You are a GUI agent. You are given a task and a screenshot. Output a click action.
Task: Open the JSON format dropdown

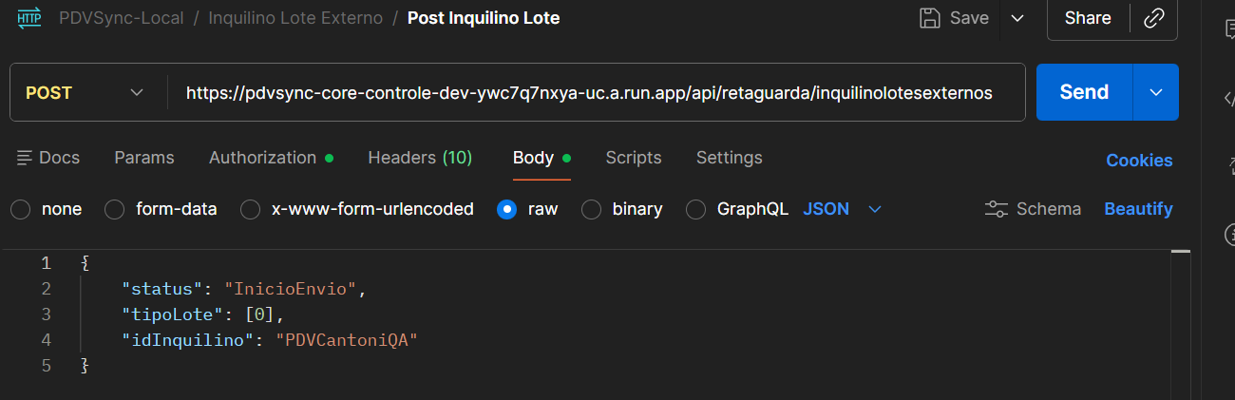843,209
